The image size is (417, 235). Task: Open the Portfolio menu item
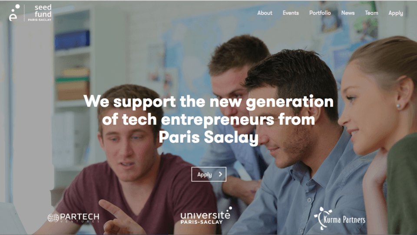pos(320,13)
